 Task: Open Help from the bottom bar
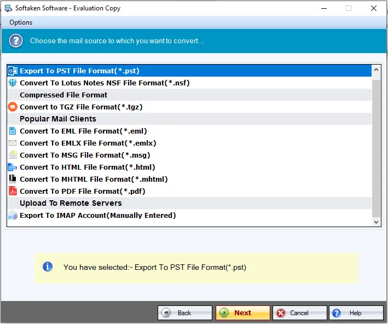(x=356, y=313)
